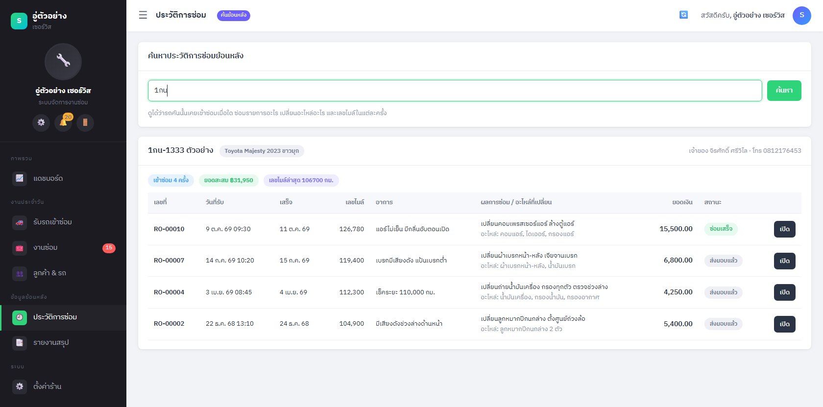The image size is (823, 407).
Task: Click the green S logo in sidebar
Action: pos(19,21)
